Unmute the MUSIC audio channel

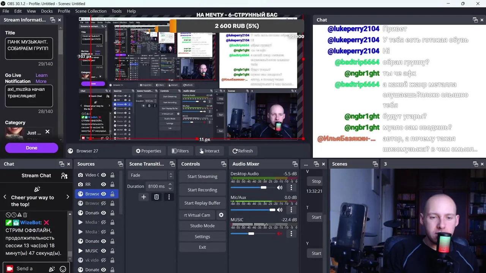point(280,234)
